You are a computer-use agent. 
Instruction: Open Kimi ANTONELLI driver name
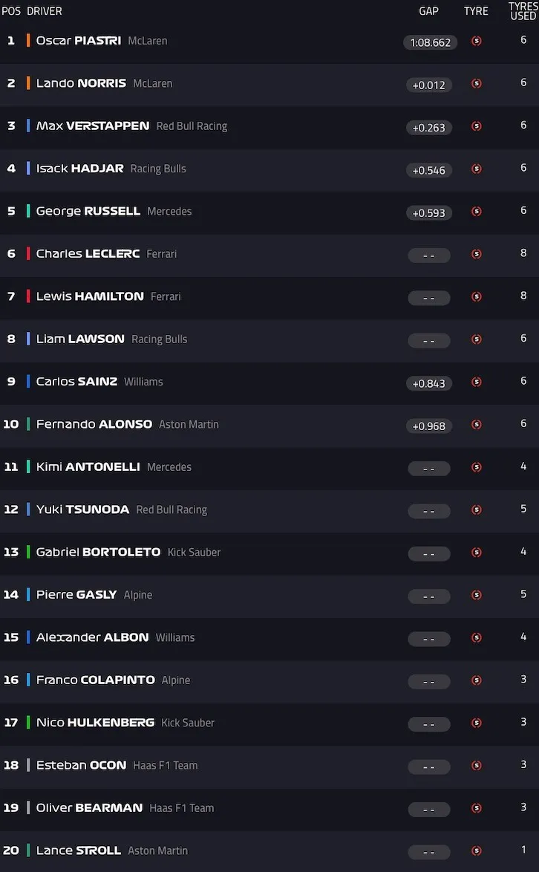coord(88,466)
